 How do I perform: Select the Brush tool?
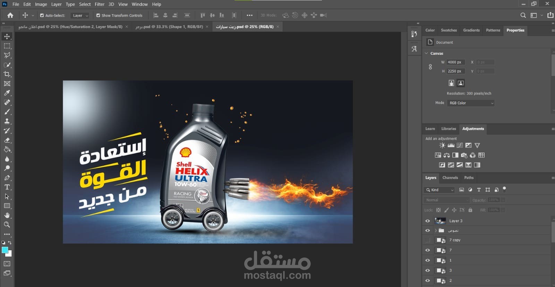point(7,112)
